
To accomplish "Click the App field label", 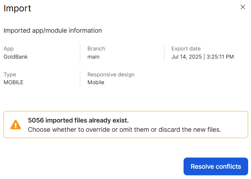I will point(9,49).
